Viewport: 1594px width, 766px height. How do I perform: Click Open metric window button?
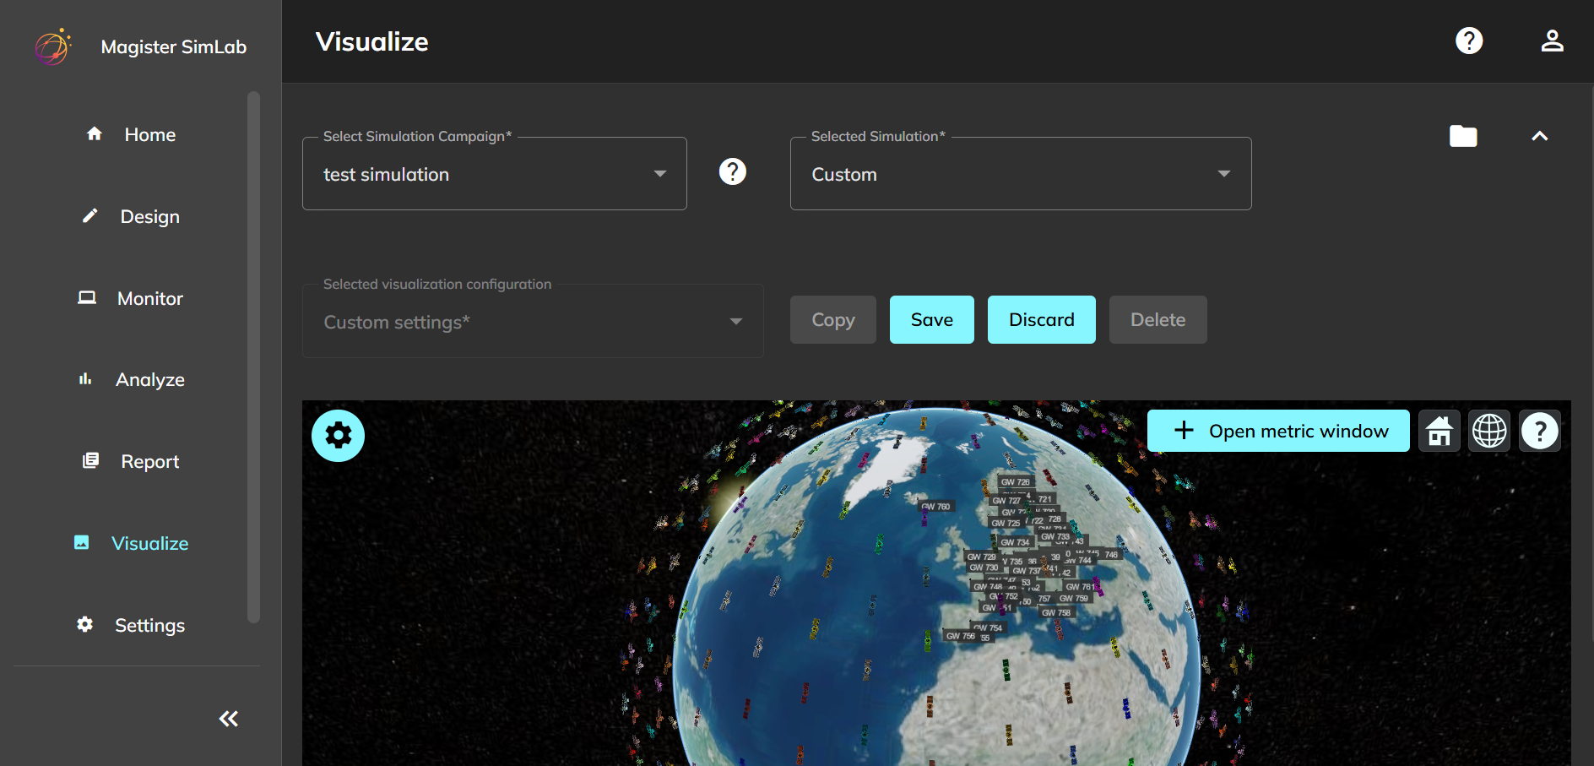(x=1278, y=431)
